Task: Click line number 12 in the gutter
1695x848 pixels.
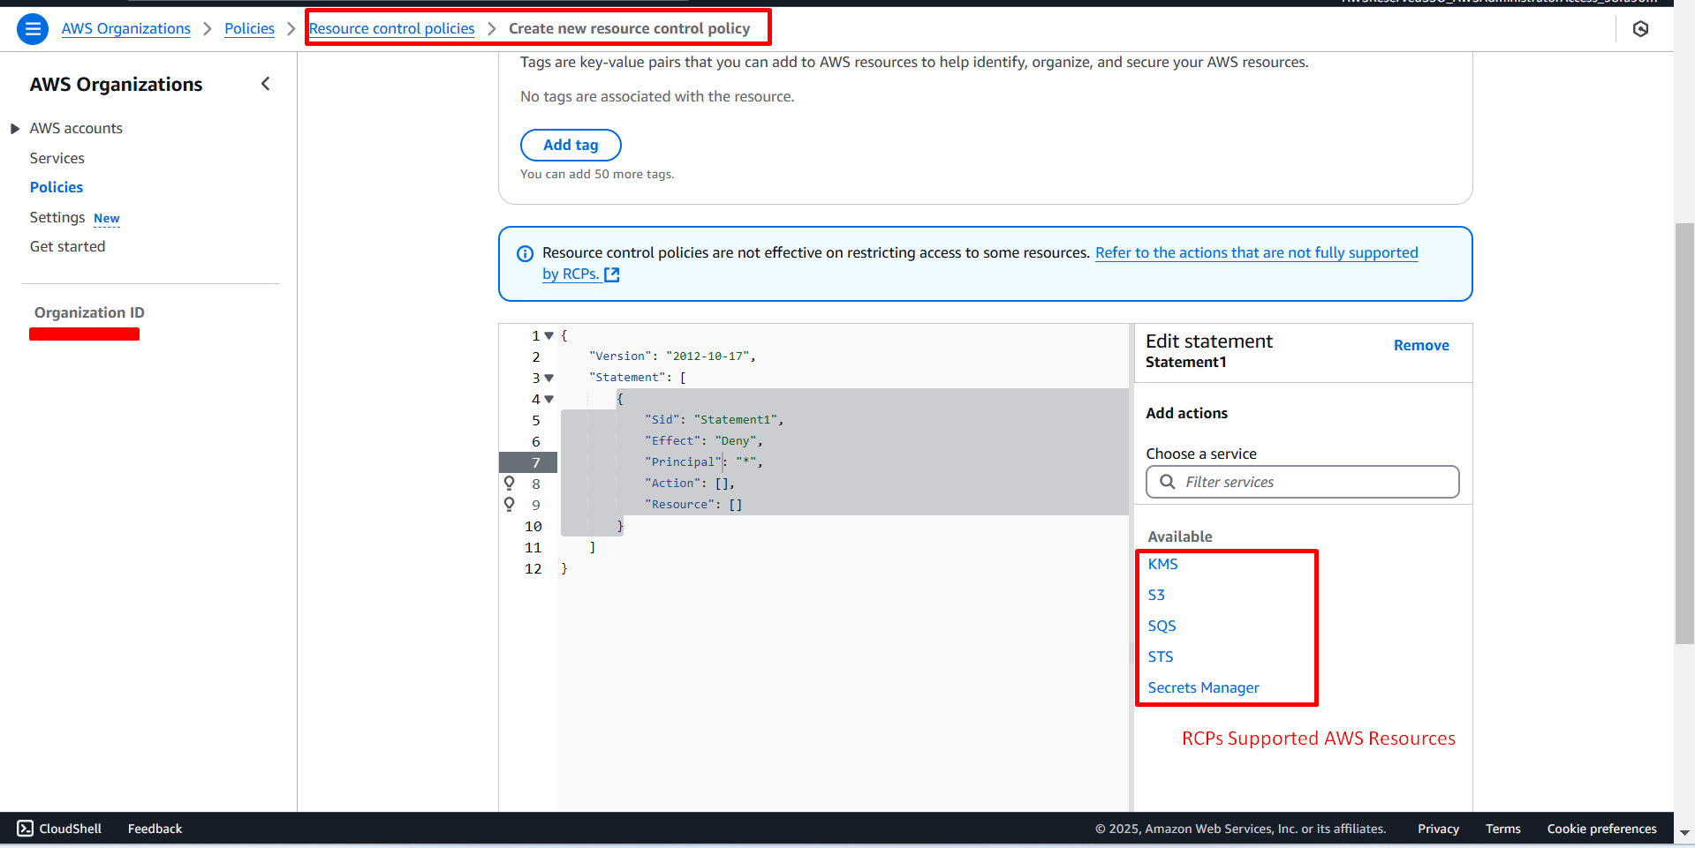Action: pyautogui.click(x=533, y=569)
